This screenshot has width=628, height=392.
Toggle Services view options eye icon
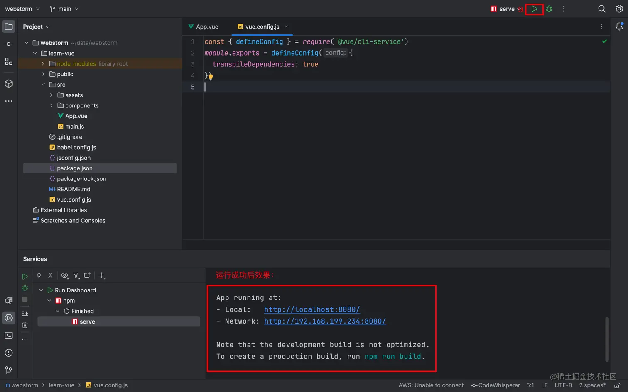64,275
